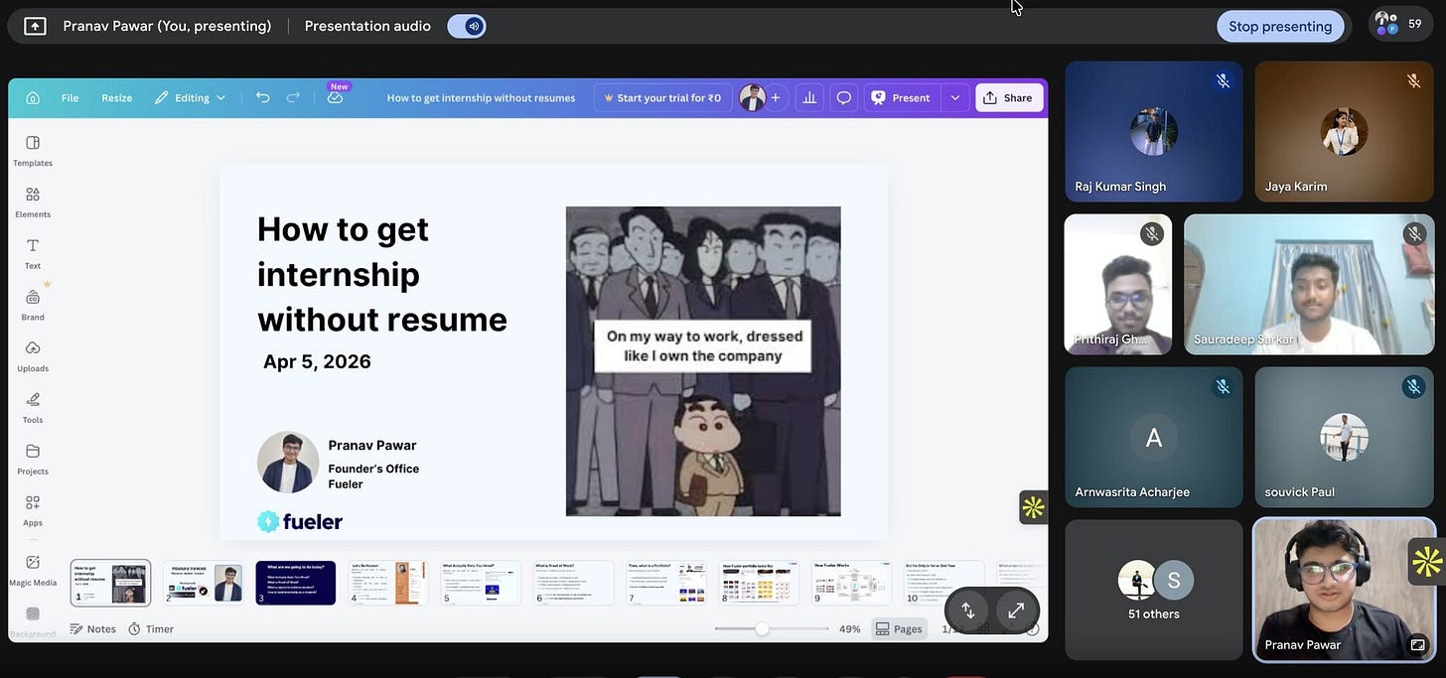The image size is (1446, 678).
Task: Click the presenting screen-share icon
Action: click(x=35, y=26)
